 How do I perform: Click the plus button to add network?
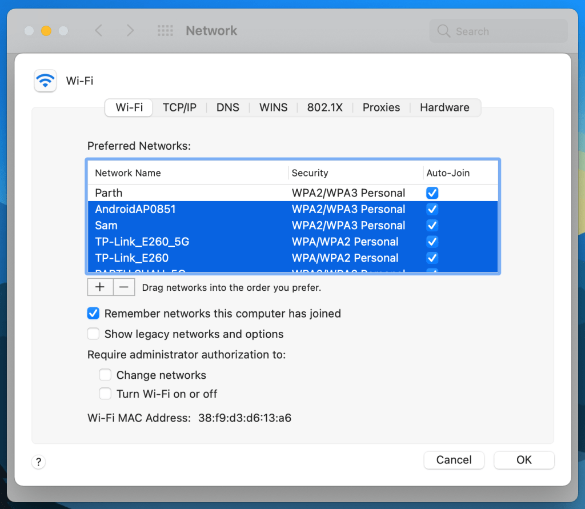(100, 287)
